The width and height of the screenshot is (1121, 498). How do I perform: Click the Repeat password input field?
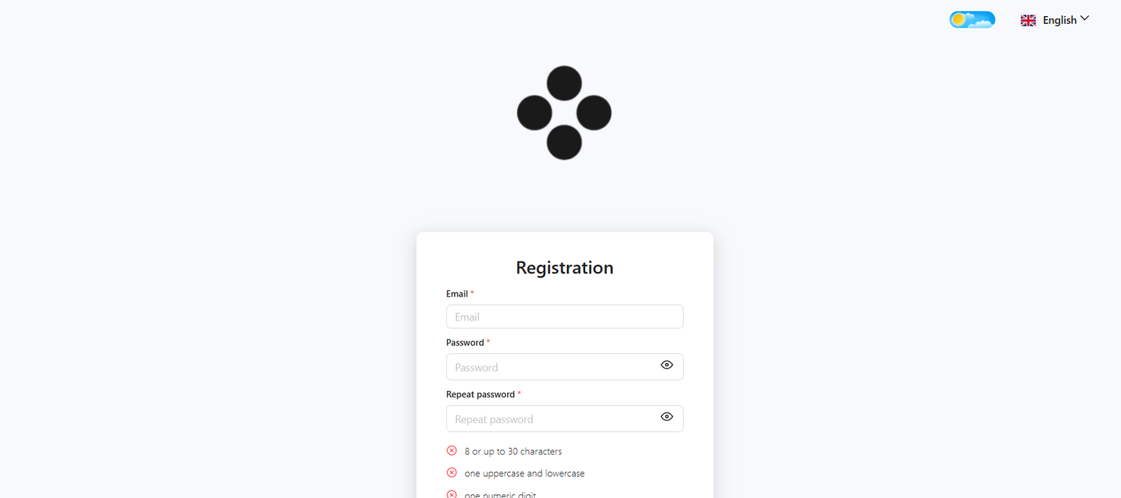pyautogui.click(x=550, y=419)
